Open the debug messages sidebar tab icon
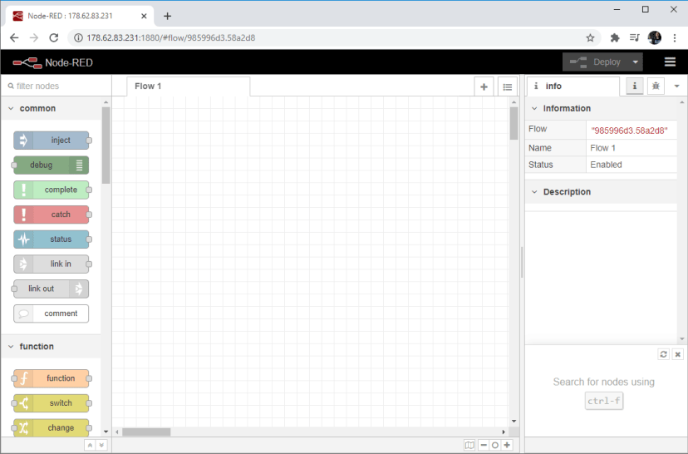Screen dimensions: 688x454 coord(656,86)
